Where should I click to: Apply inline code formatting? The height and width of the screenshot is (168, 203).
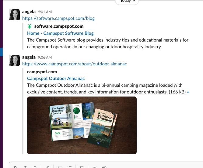[x=94, y=167]
